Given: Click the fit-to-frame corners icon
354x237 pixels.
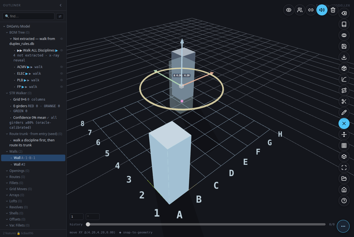Looking at the screenshot, I should 344,168.
